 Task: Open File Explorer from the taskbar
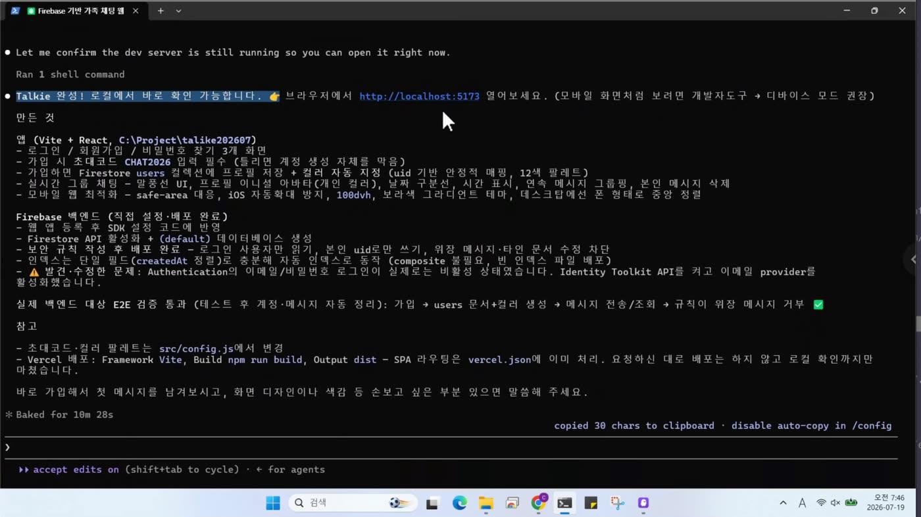click(x=485, y=503)
